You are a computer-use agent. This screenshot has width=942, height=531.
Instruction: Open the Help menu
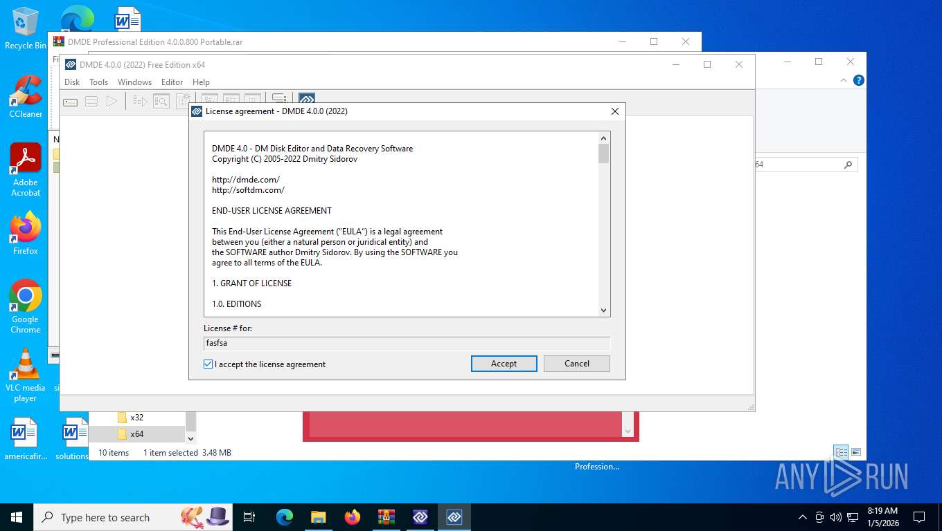[x=201, y=82]
